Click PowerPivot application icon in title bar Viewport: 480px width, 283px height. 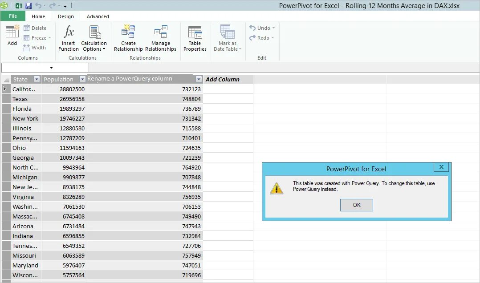[x=4, y=5]
